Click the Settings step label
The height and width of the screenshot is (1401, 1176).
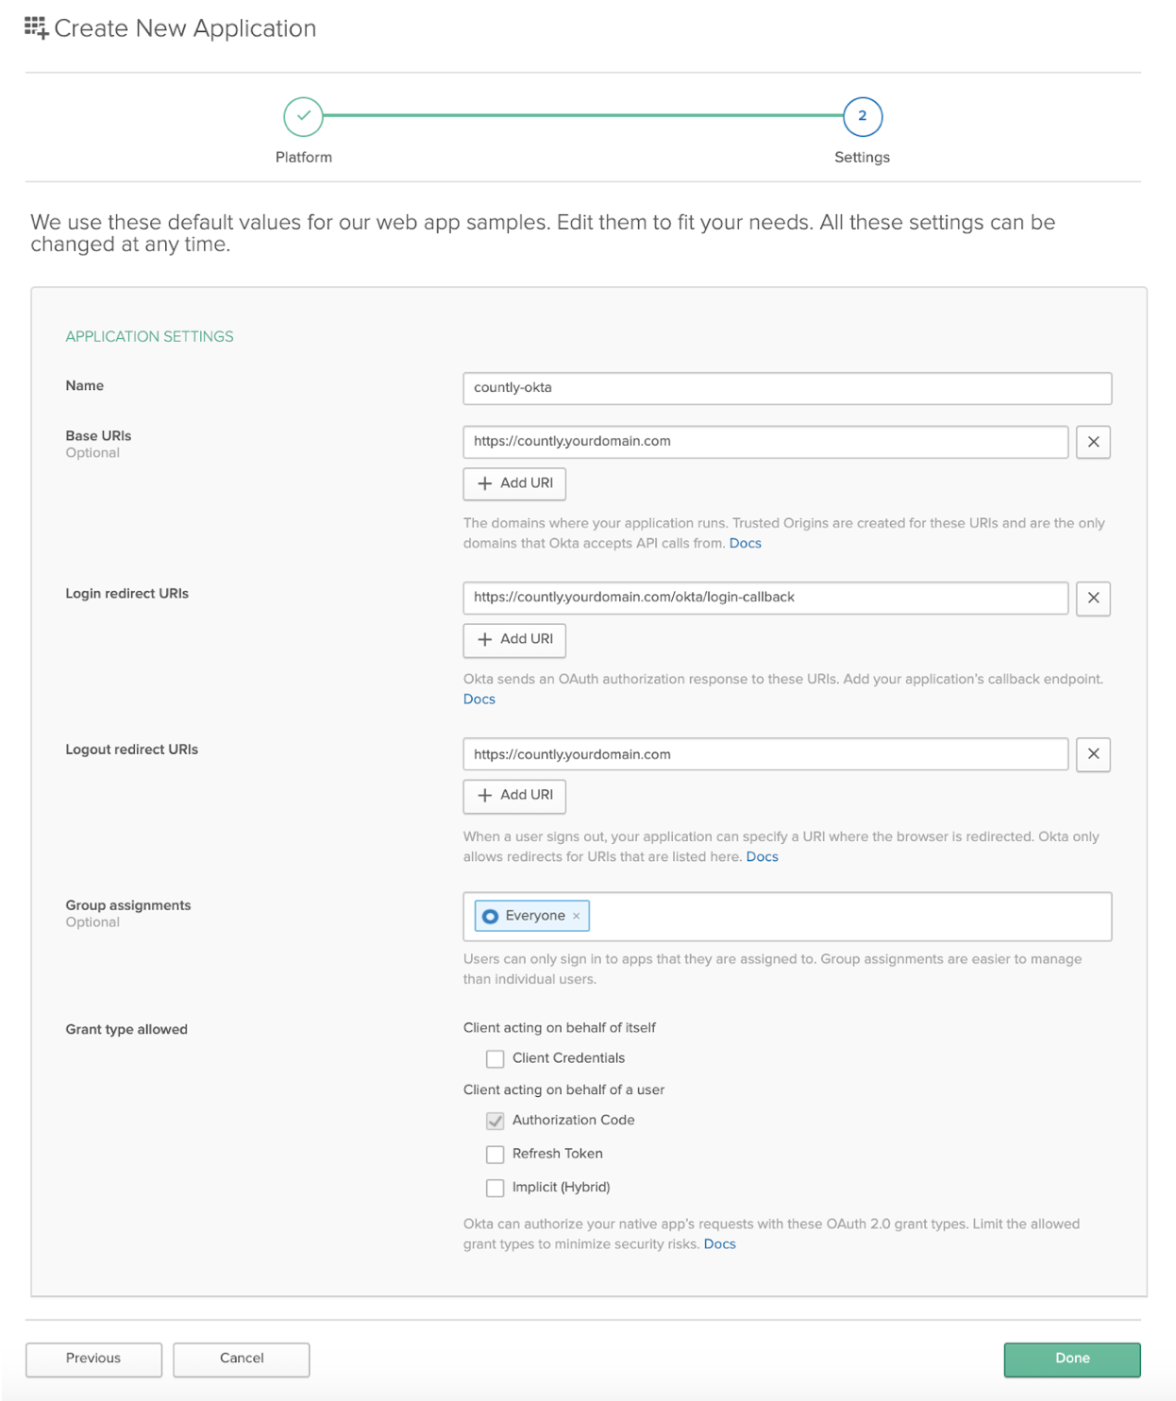pyautogui.click(x=862, y=157)
